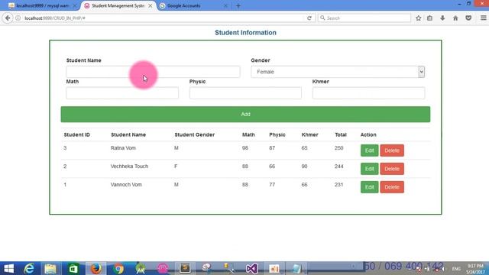The image size is (489, 275).
Task: Delete the Vannoch Vom student record
Action: click(x=392, y=187)
